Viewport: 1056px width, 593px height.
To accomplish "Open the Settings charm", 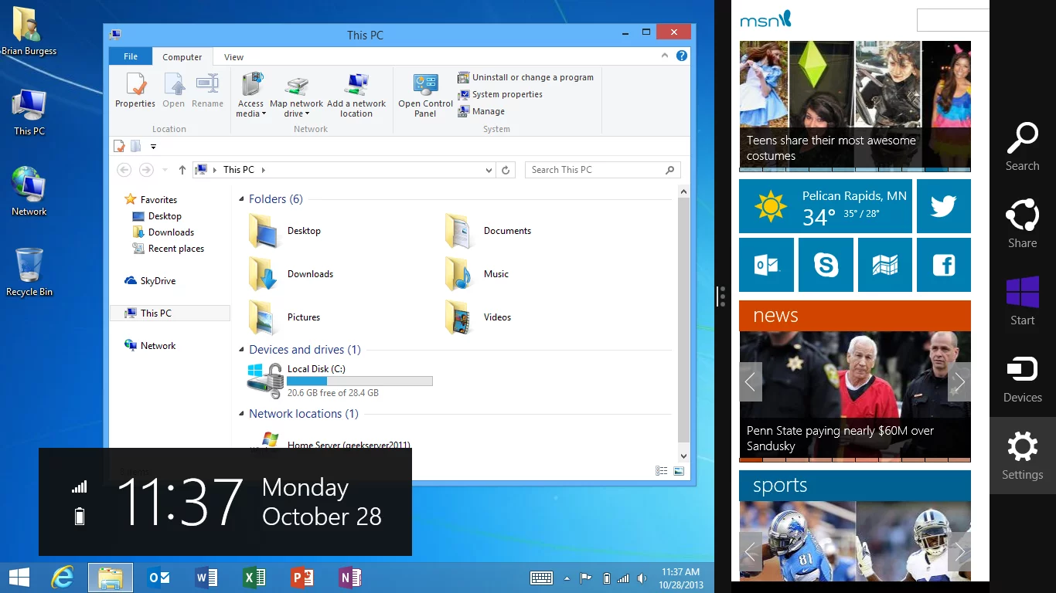I will pyautogui.click(x=1022, y=454).
